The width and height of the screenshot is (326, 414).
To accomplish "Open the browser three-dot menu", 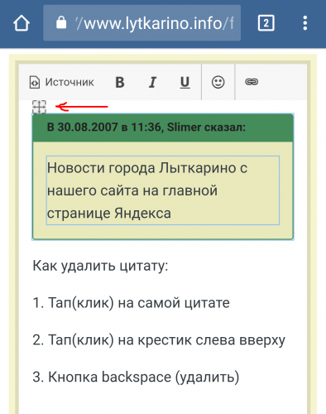I will [x=304, y=23].
